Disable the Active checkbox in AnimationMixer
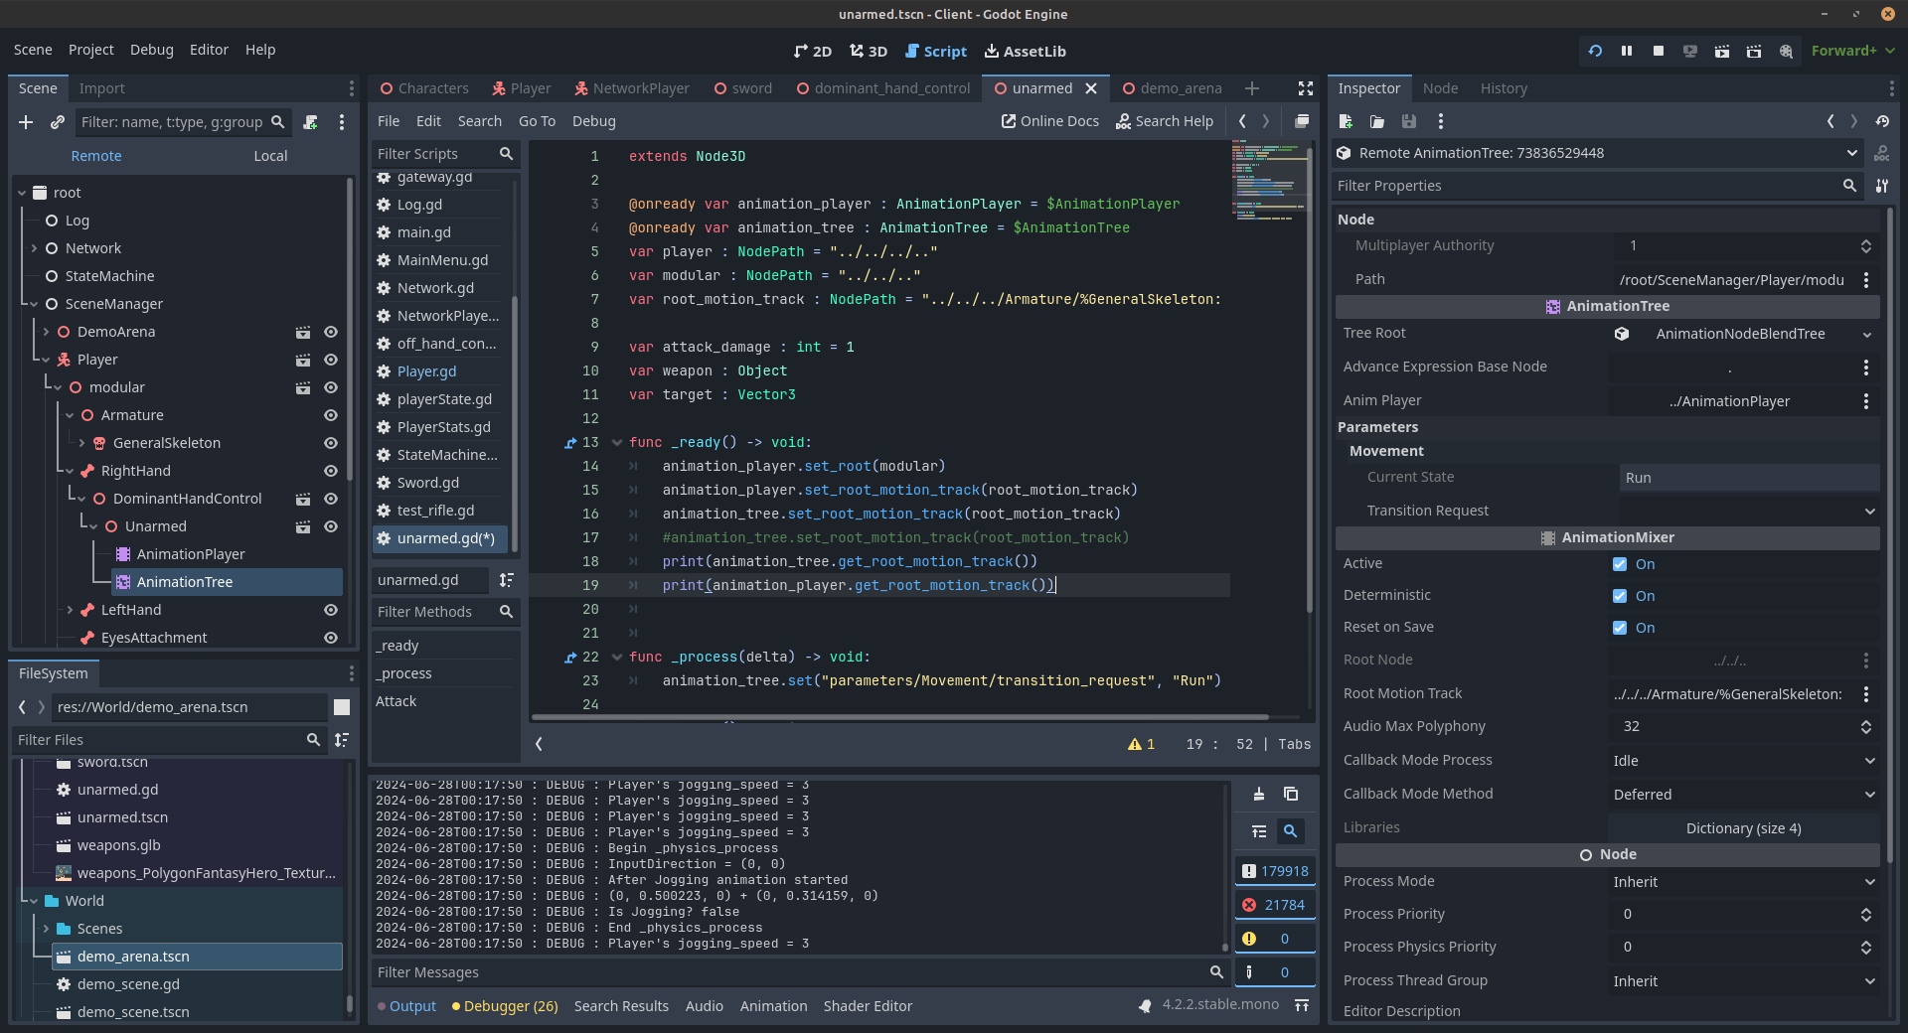This screenshot has height=1033, width=1908. tap(1620, 564)
